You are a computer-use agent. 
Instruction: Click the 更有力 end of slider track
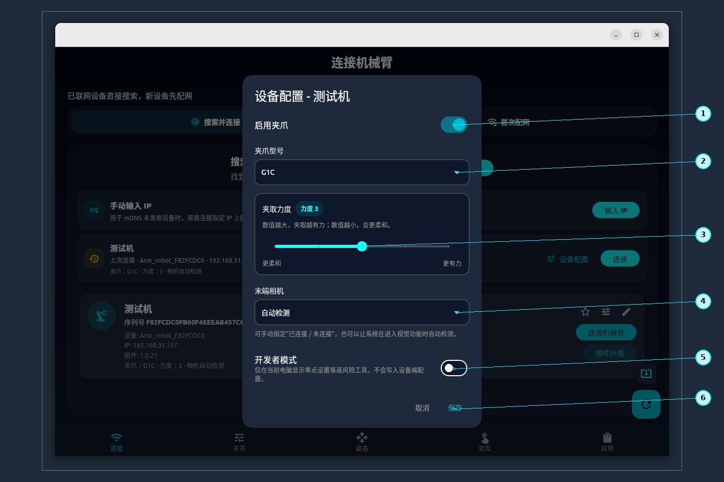point(448,246)
